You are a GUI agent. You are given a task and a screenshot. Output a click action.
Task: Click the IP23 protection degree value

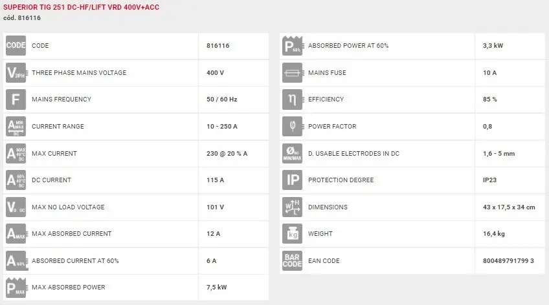491,180
